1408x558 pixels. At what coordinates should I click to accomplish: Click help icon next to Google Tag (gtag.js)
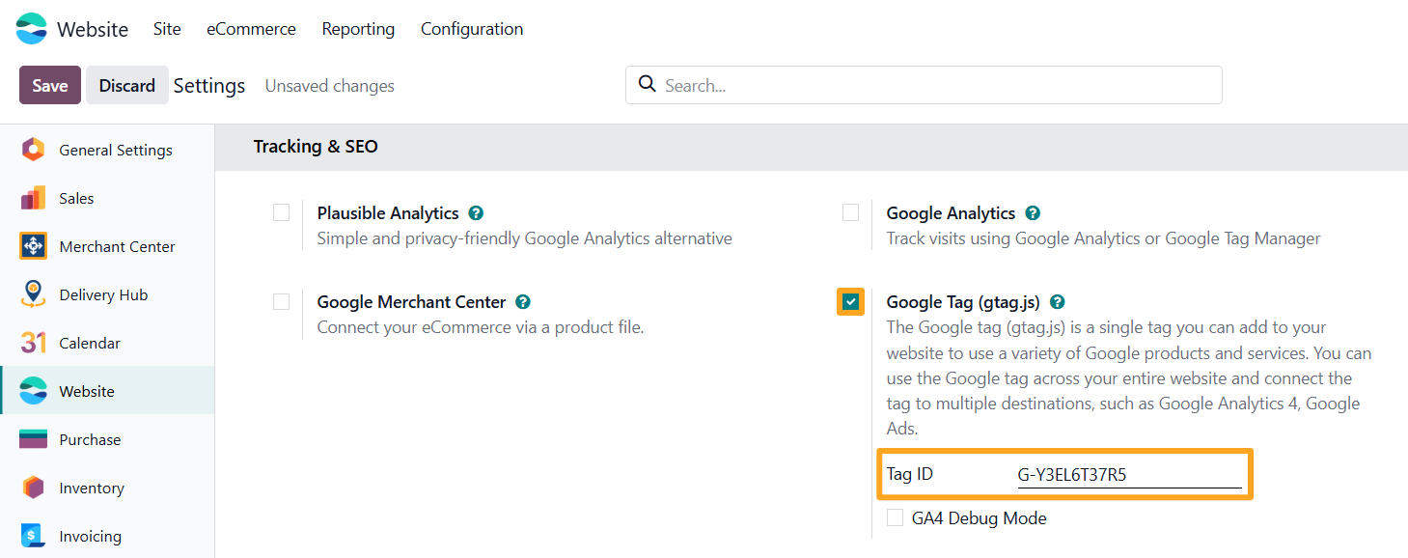point(1058,302)
